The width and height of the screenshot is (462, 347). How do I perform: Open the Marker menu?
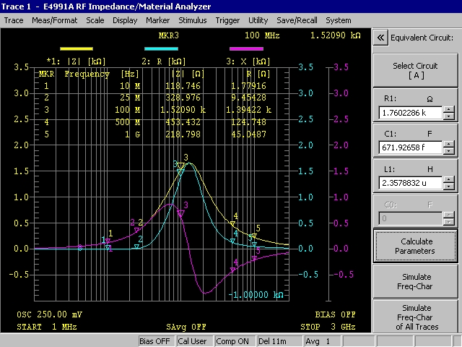pyautogui.click(x=158, y=20)
